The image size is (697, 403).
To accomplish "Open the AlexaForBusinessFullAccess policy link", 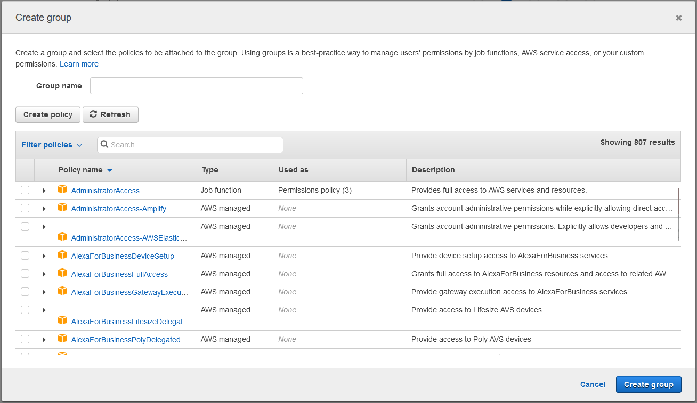I will tap(119, 274).
